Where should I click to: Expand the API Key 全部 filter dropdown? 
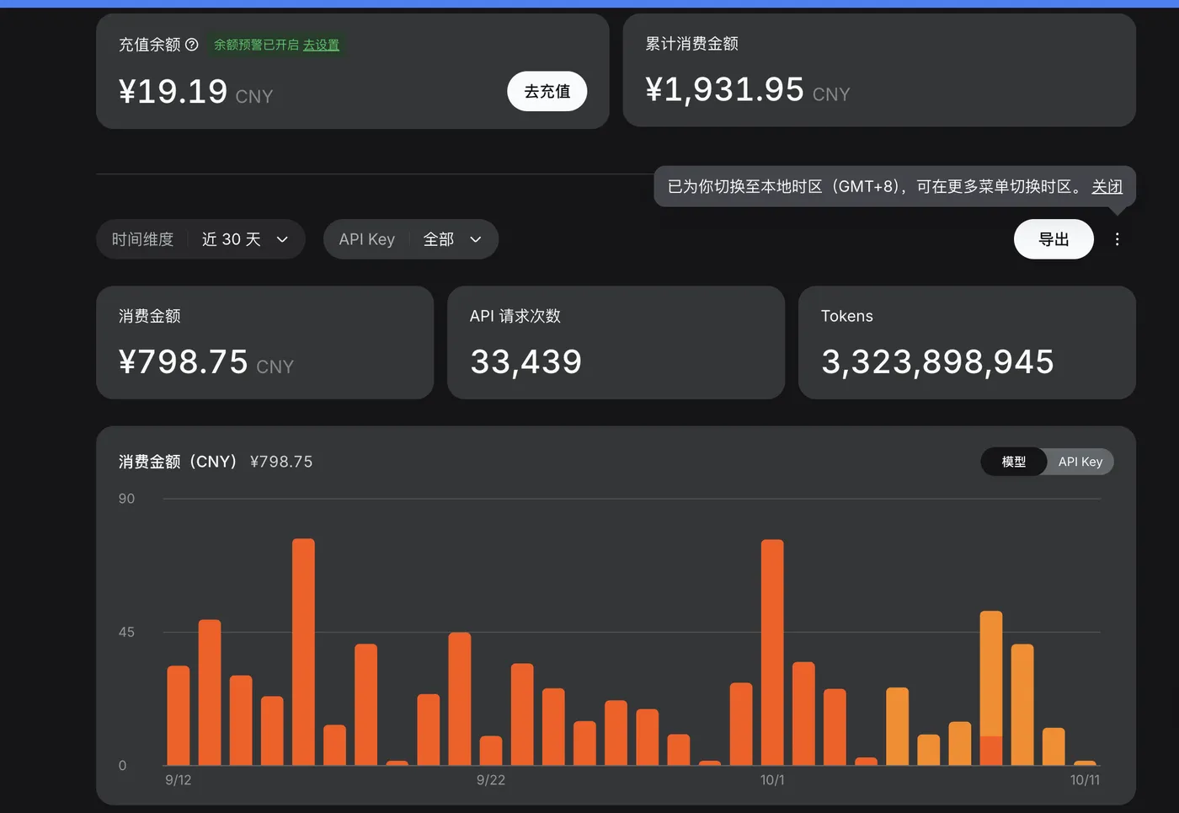pos(411,239)
